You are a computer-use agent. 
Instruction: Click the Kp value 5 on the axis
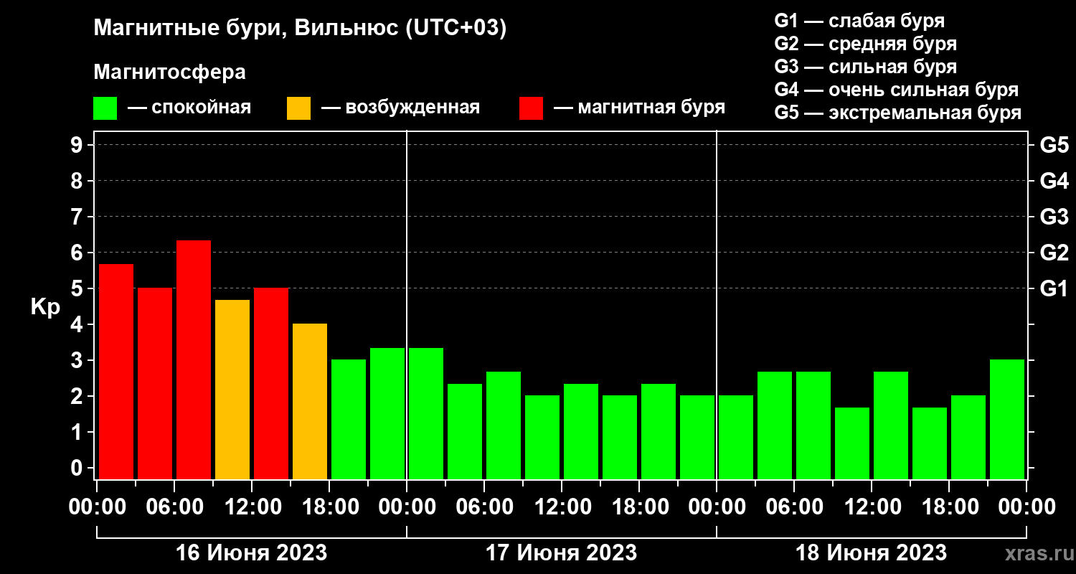pos(78,288)
